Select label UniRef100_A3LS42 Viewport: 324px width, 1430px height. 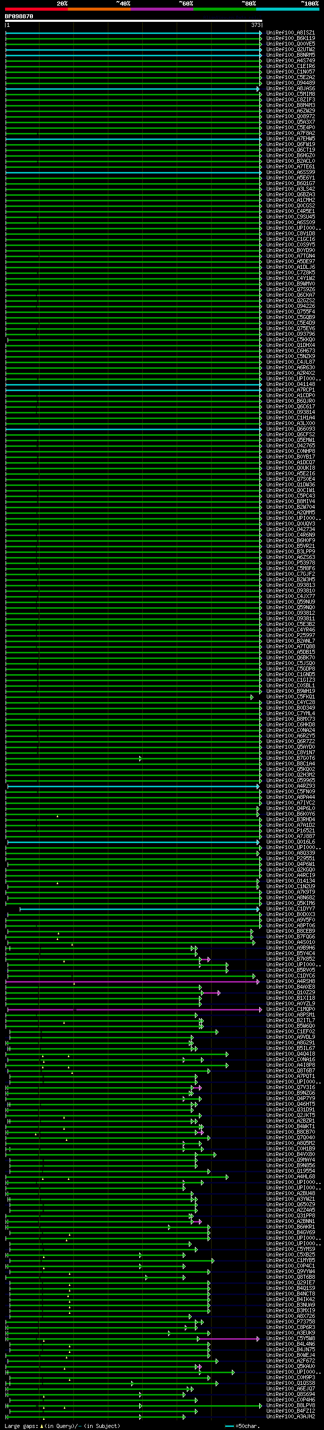[291, 189]
